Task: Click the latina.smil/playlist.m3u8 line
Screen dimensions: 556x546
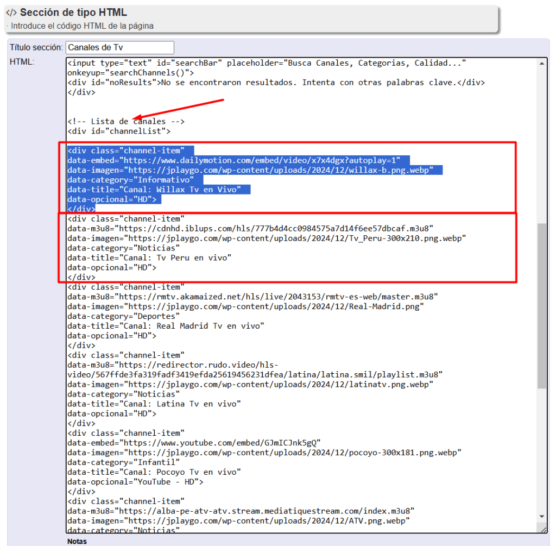Action: click(x=255, y=375)
